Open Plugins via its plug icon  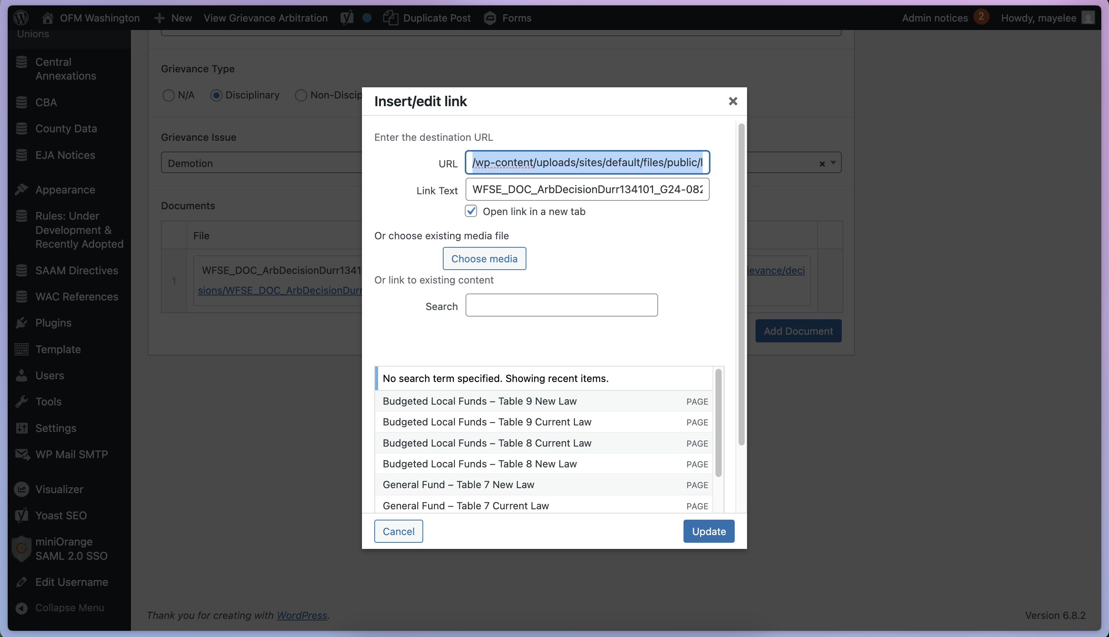(x=22, y=323)
